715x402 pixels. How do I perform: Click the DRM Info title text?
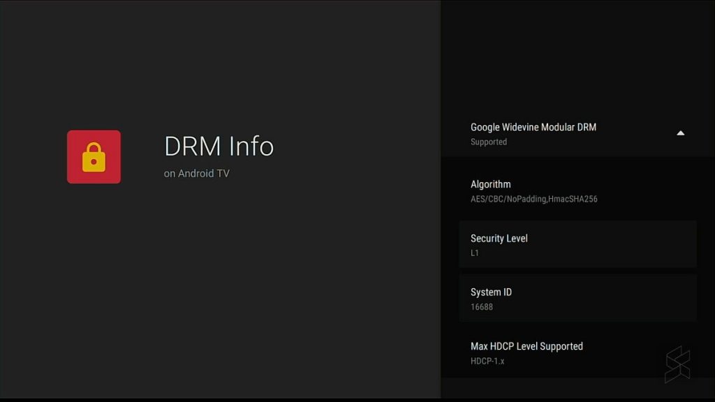(219, 147)
